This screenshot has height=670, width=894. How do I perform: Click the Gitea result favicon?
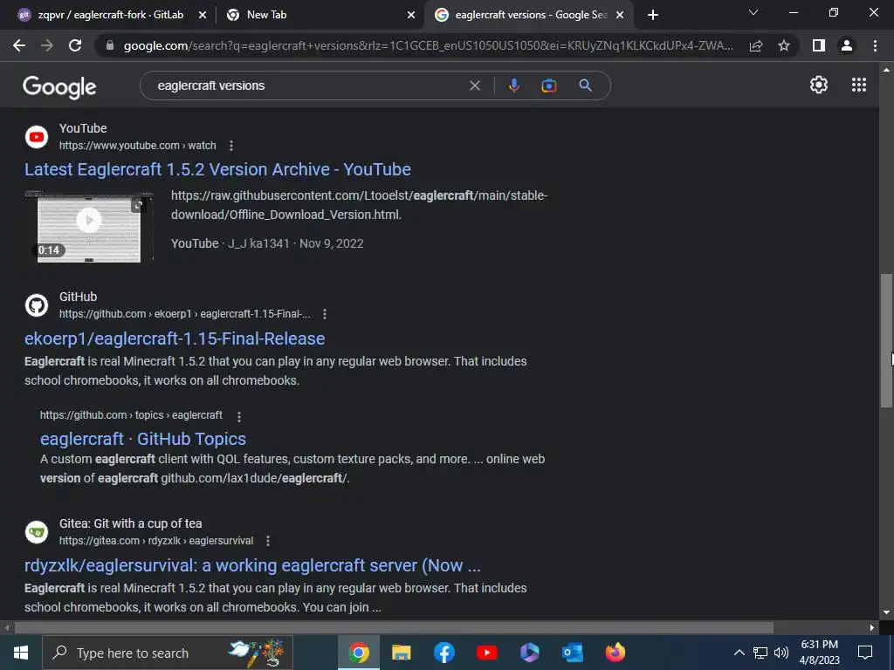coord(37,532)
